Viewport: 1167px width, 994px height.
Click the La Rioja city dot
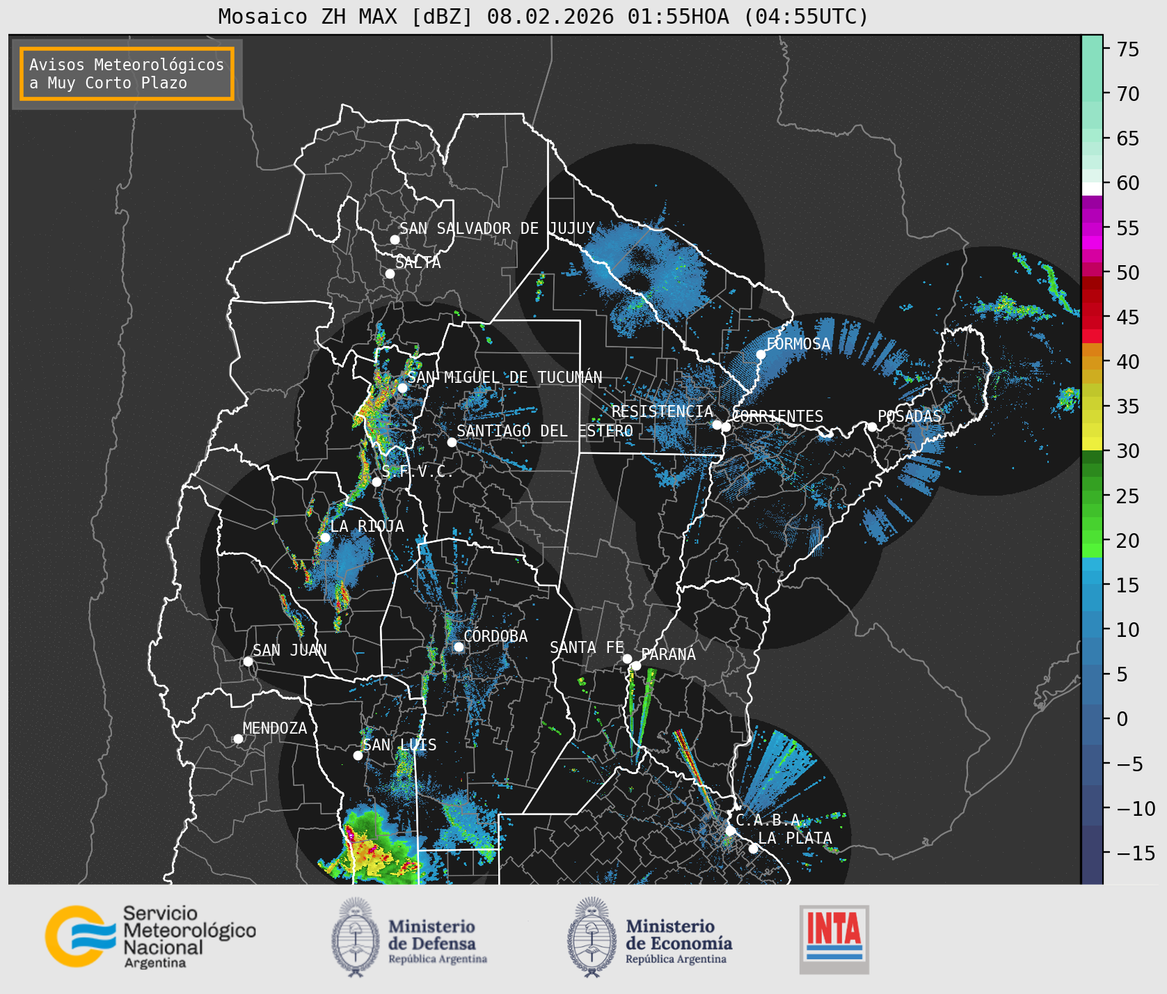click(325, 537)
